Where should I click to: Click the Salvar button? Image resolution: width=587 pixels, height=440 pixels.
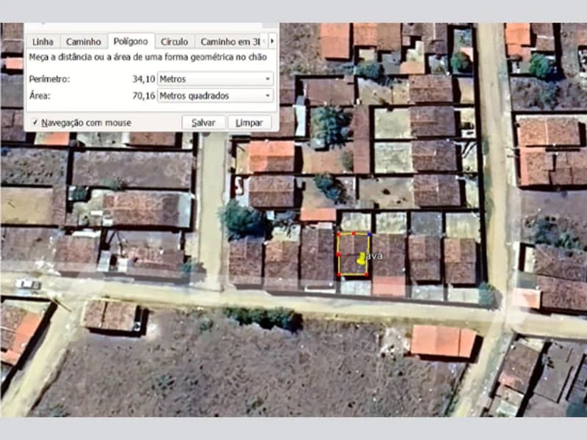pyautogui.click(x=203, y=122)
